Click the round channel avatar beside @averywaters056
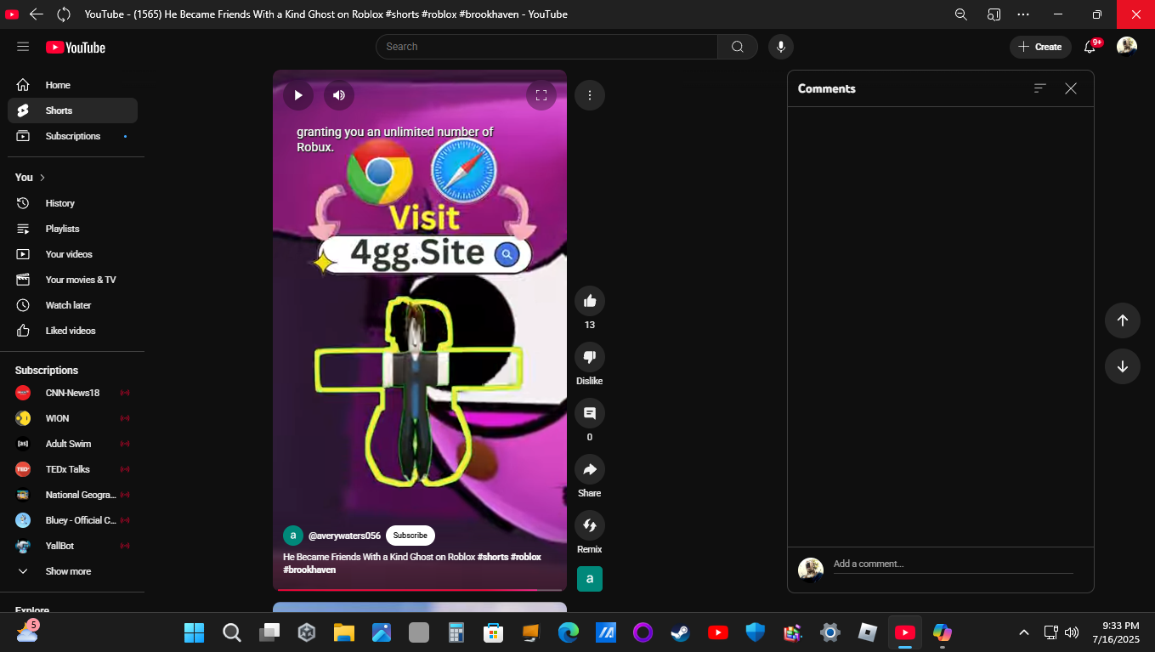Image resolution: width=1155 pixels, height=652 pixels. point(293,536)
